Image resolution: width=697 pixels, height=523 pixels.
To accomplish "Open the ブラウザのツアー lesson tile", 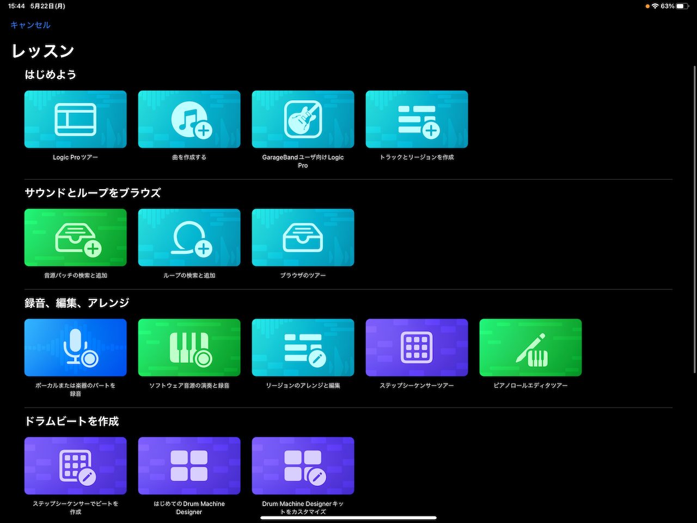I will (x=303, y=238).
